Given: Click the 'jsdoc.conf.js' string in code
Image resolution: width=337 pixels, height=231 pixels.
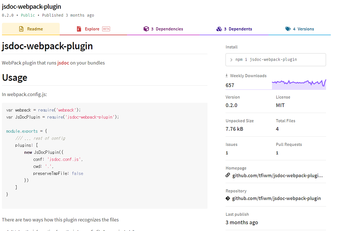Looking at the screenshot, I should pyautogui.click(x=64, y=159).
